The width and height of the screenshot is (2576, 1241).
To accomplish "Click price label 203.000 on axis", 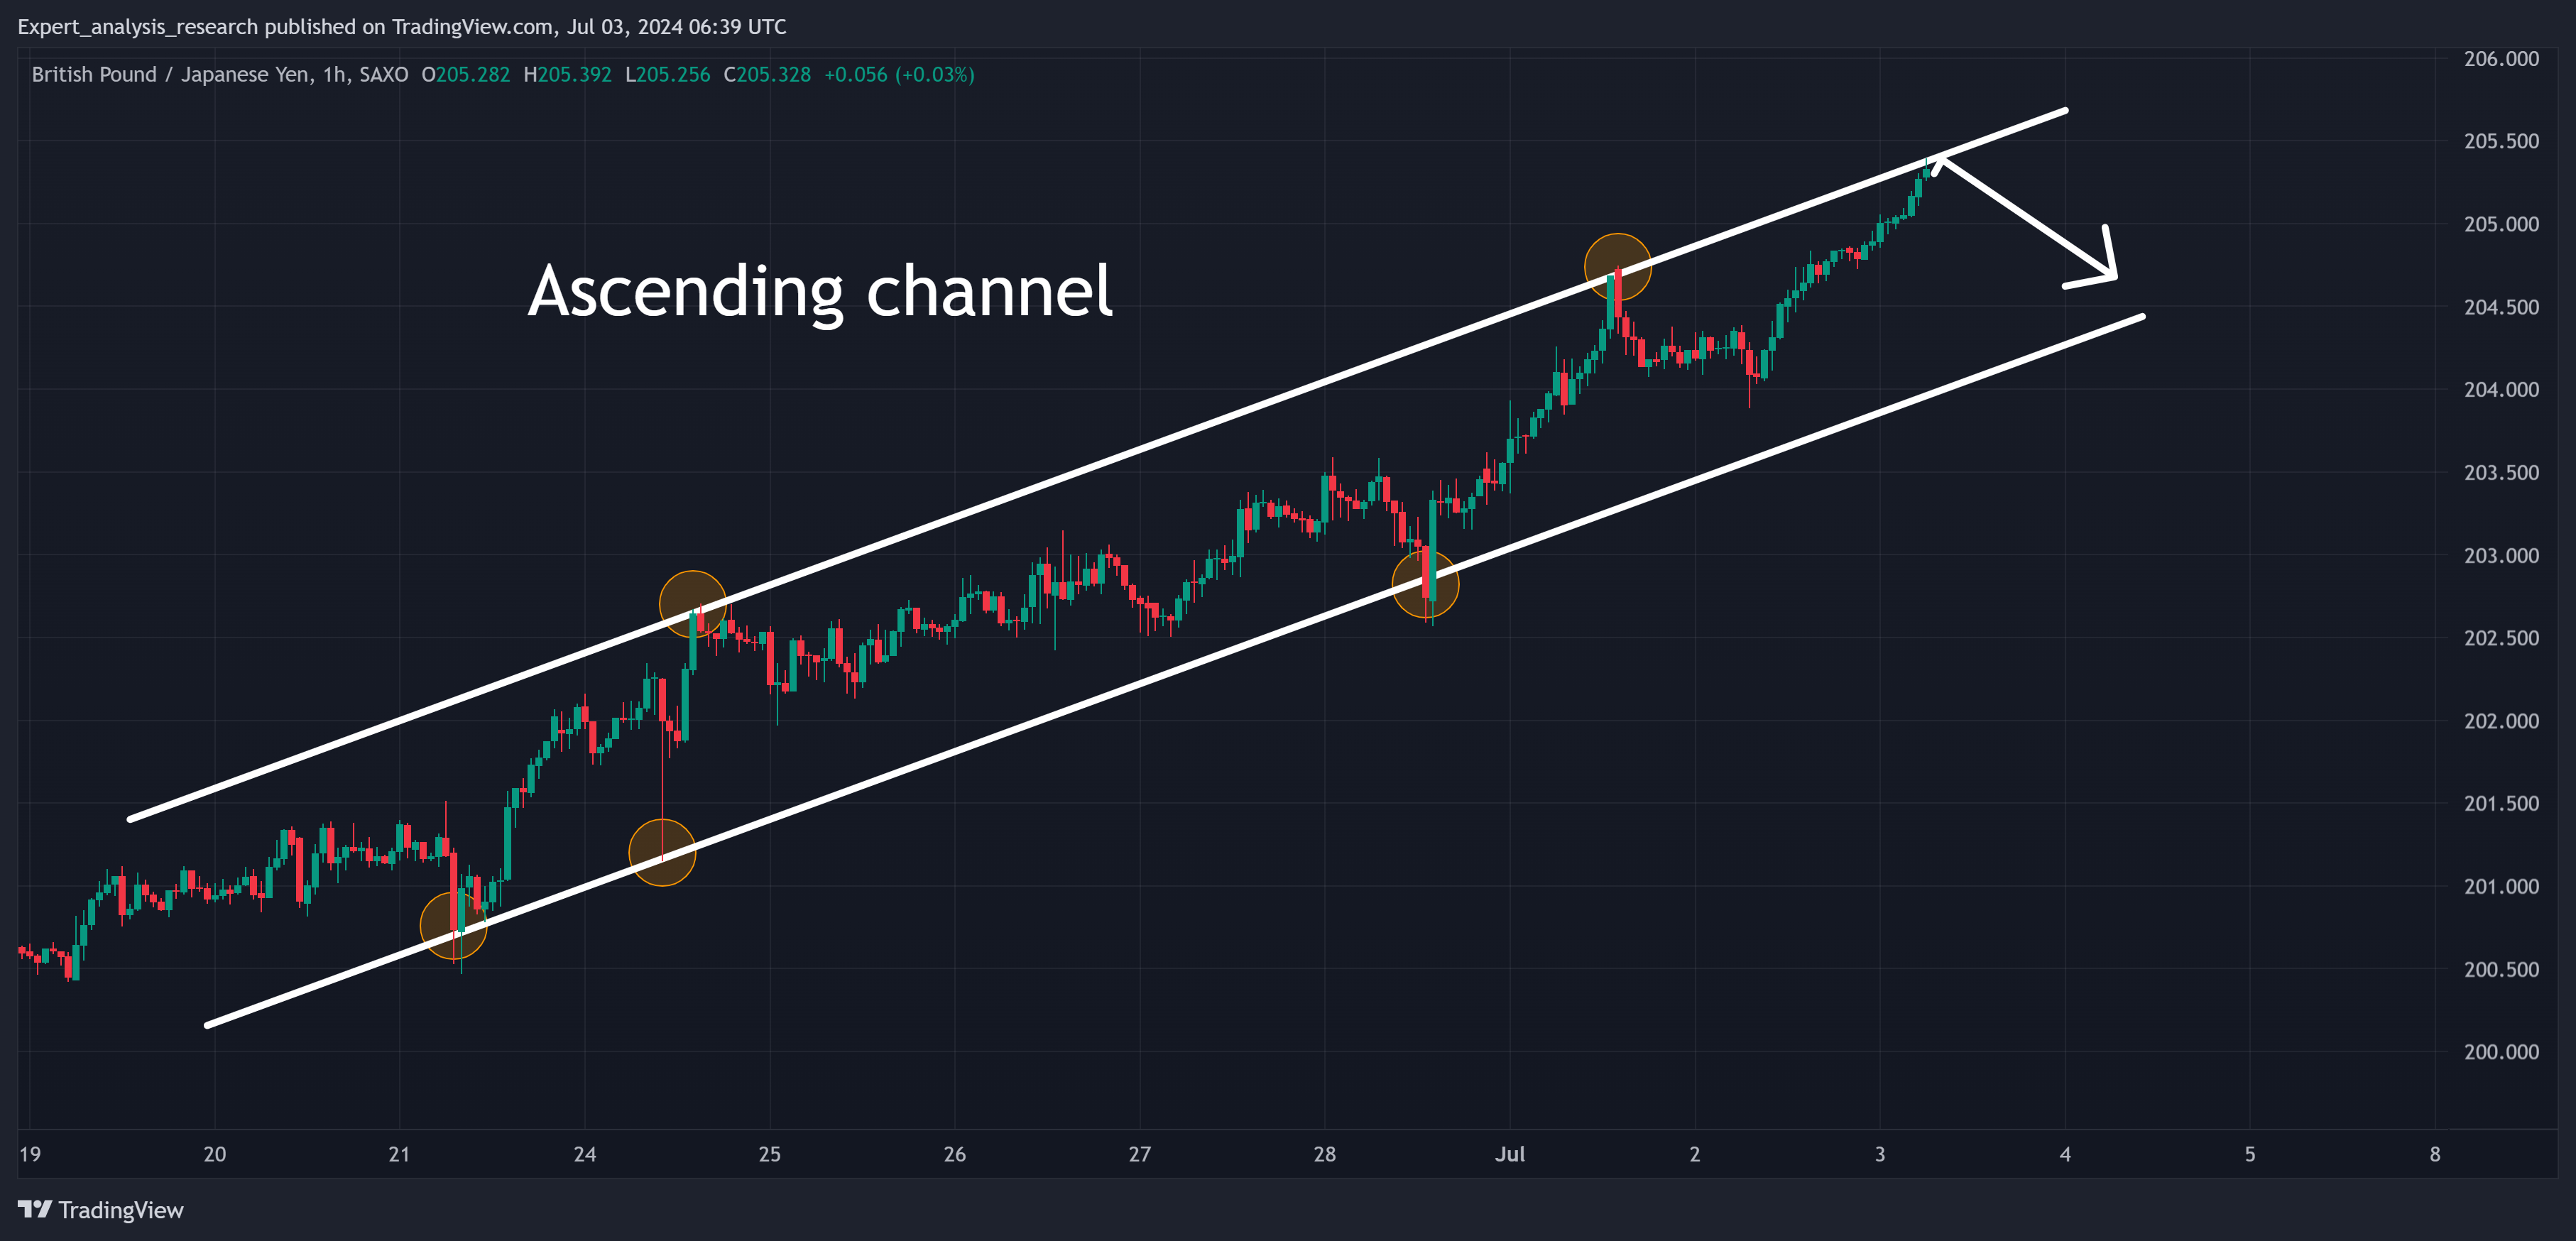I will 2501,556.
